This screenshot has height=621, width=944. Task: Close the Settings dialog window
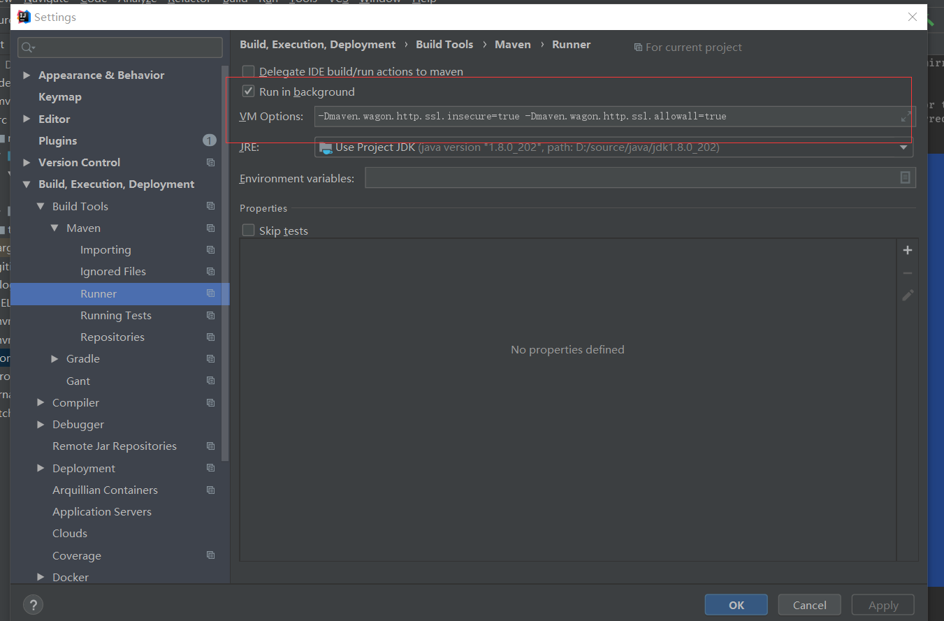click(913, 17)
